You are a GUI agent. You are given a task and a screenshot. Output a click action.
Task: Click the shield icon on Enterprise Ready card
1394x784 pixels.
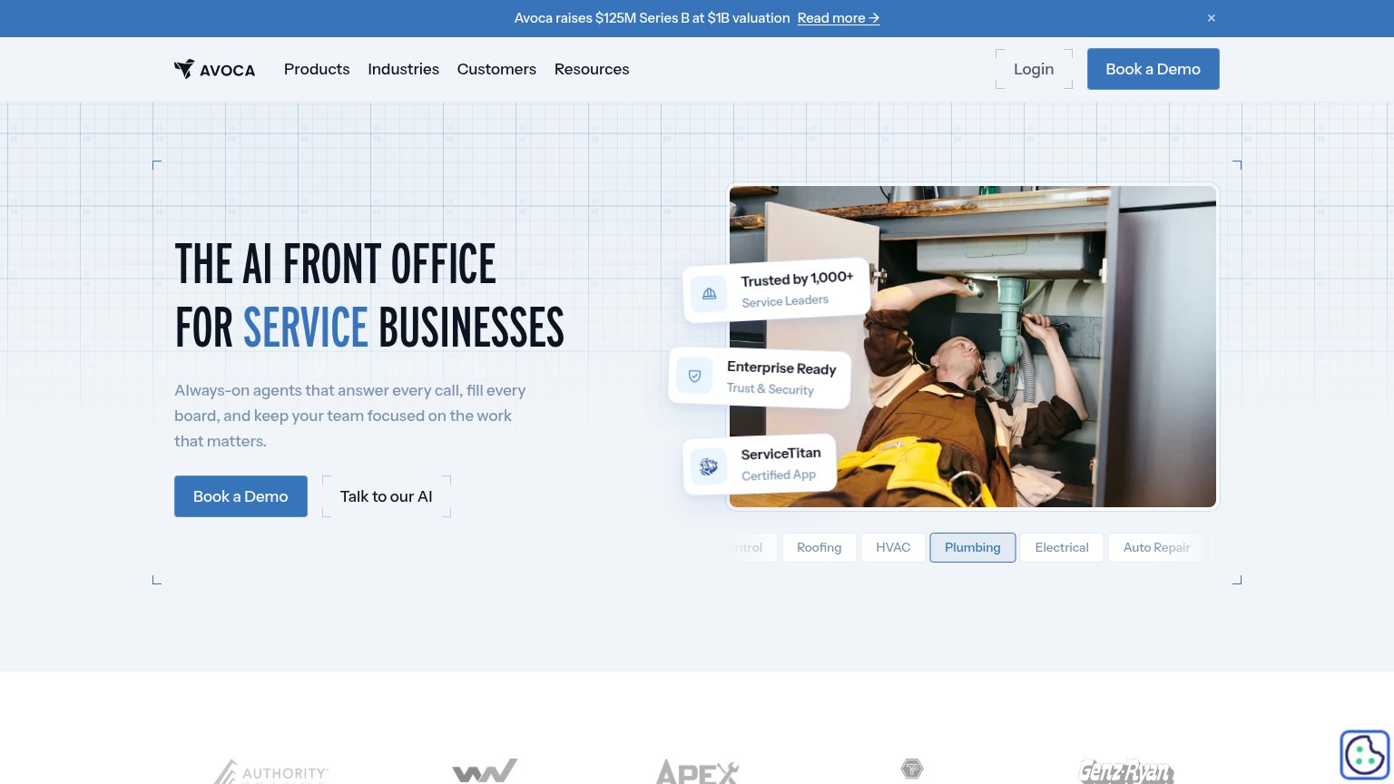tap(695, 376)
